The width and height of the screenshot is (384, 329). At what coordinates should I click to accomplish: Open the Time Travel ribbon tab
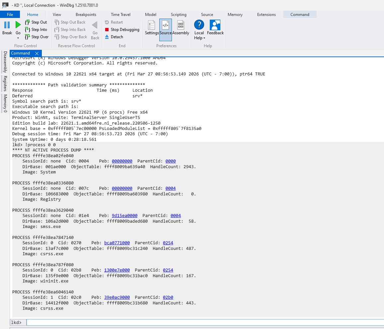120,15
